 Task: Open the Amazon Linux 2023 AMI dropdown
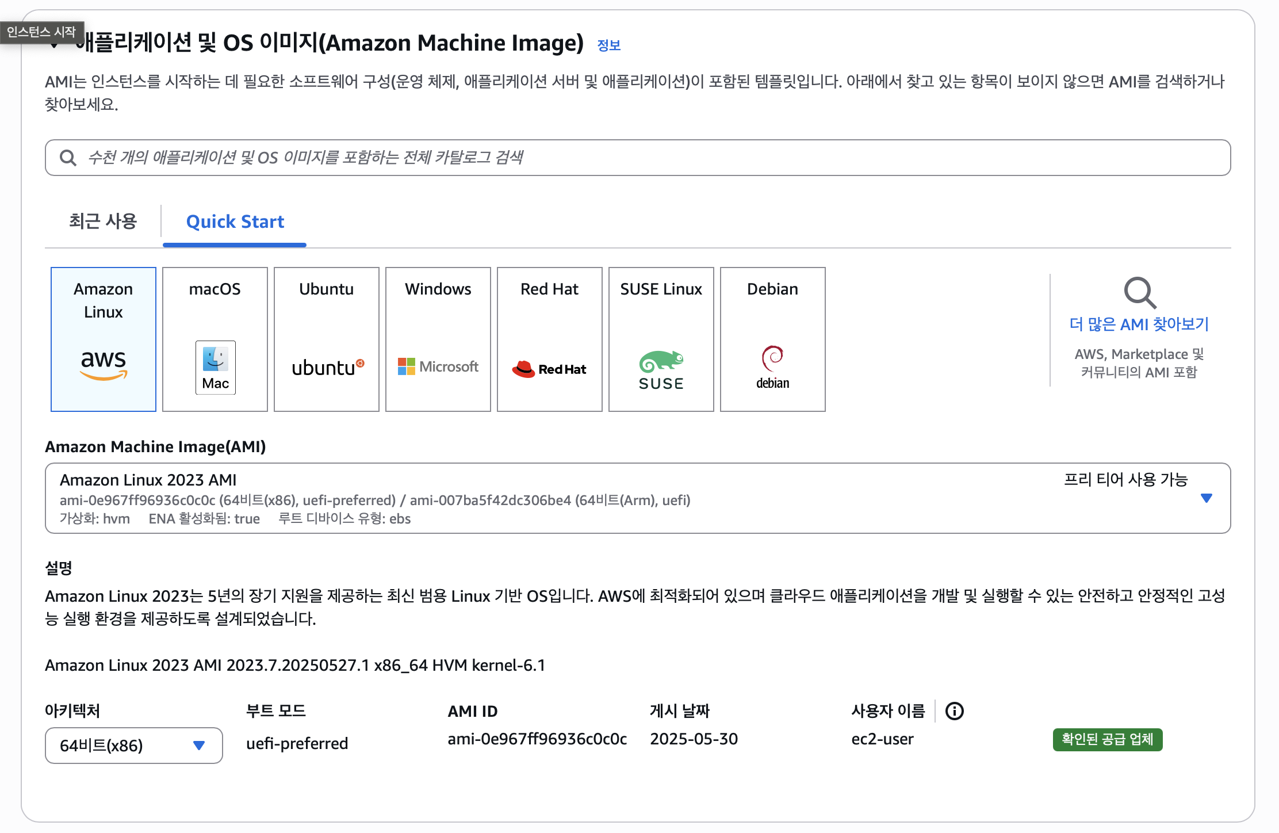coord(1207,498)
